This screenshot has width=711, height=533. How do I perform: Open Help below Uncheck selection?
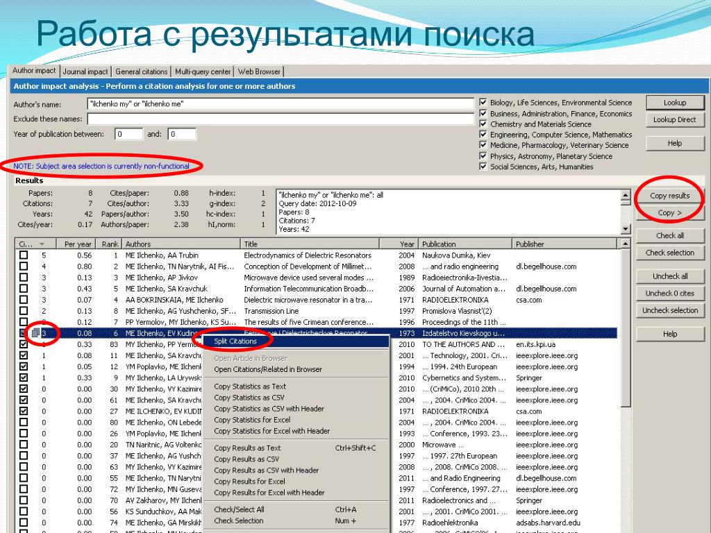coord(670,334)
